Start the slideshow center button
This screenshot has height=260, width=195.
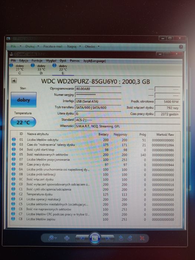coord(95,238)
